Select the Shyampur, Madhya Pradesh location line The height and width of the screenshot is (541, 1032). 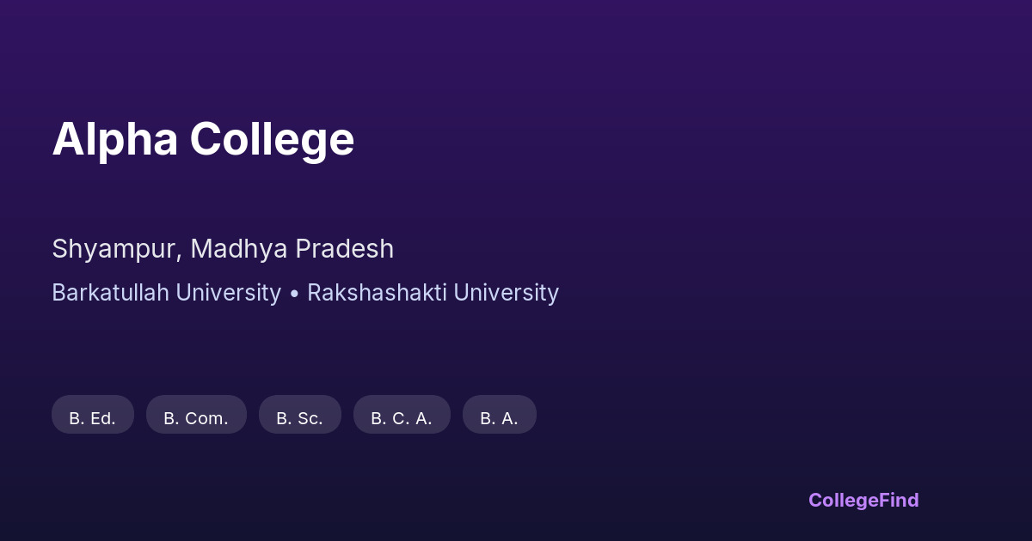point(223,249)
